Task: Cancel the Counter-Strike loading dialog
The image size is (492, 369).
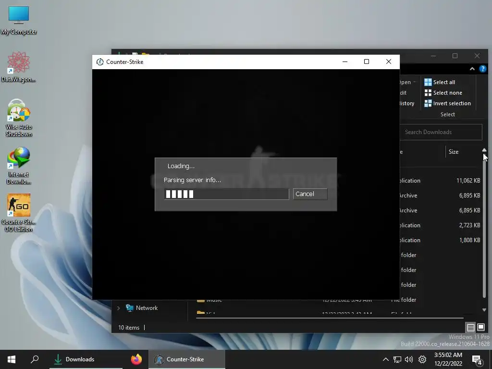Action: click(310, 194)
